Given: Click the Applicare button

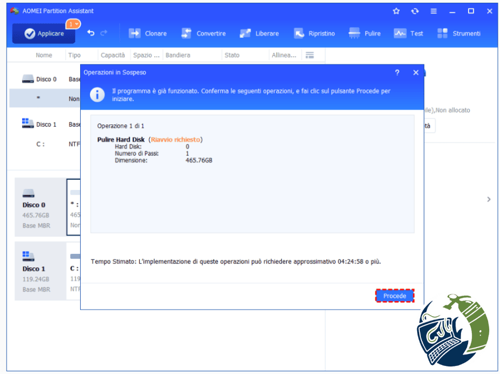Looking at the screenshot, I should coord(44,34).
